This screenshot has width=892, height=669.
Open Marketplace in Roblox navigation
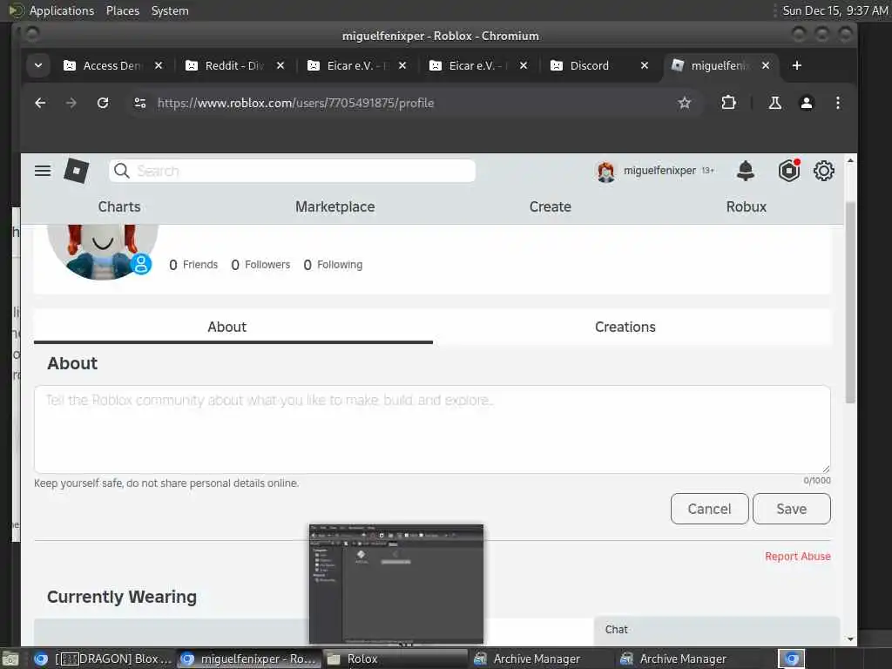coord(334,207)
